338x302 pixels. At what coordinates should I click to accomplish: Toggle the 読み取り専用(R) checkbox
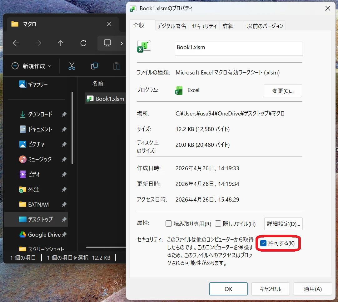(x=169, y=223)
